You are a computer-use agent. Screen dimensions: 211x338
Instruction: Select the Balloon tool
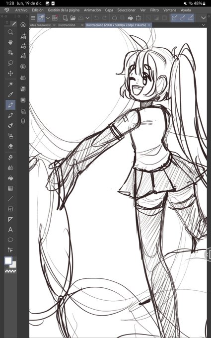click(10, 240)
